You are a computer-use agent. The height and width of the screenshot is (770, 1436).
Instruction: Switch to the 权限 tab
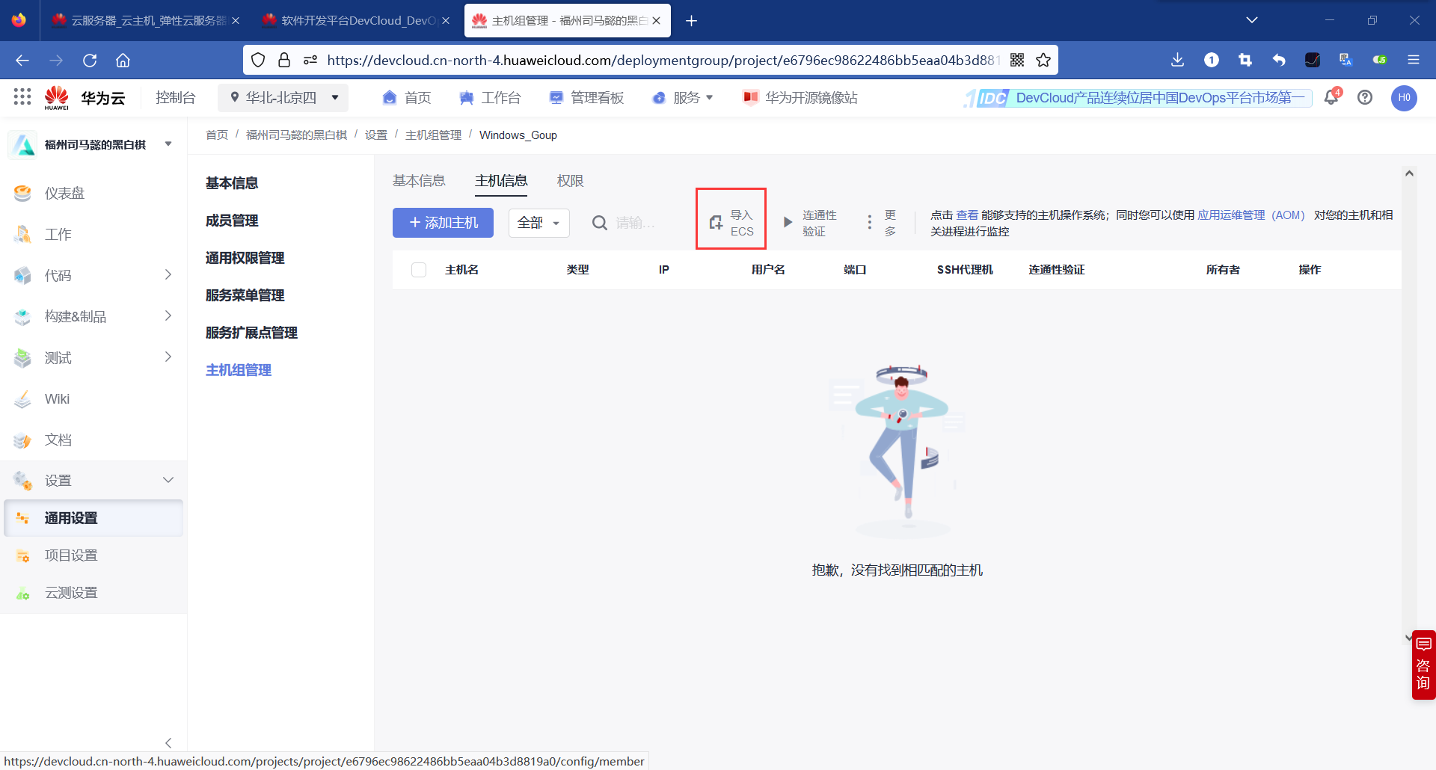coord(570,180)
